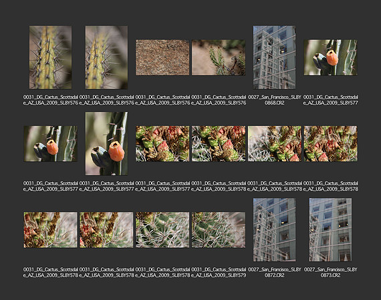381x300 pixels.
Task: Select the last cactus buds thumbnail in the middle row
Action: coord(330,143)
